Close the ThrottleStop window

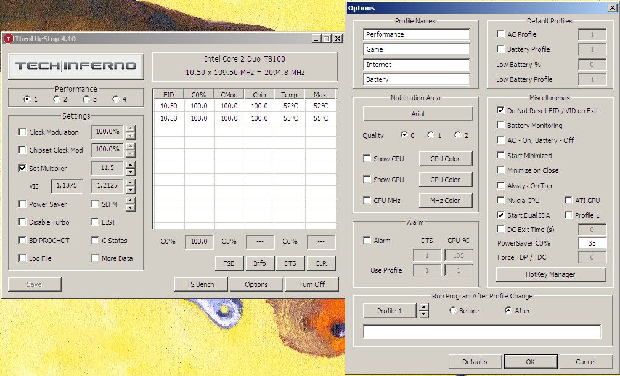click(337, 38)
